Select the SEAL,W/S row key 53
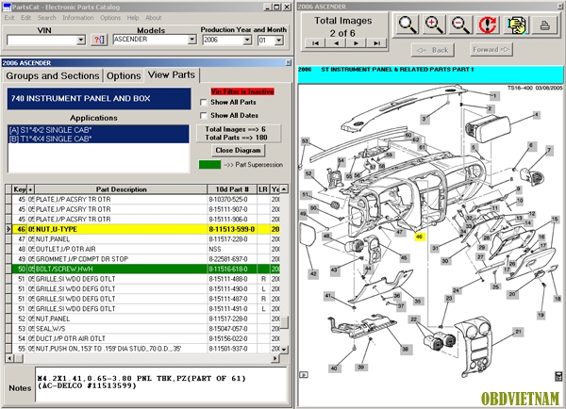The image size is (566, 409). click(146, 329)
